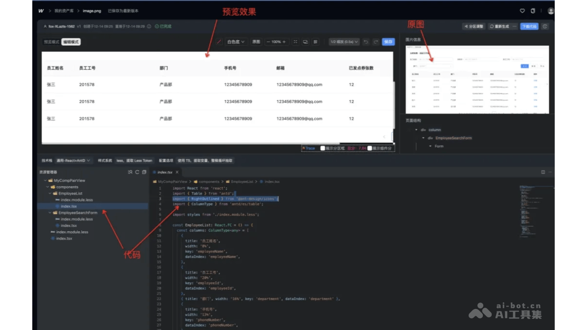Toggle the Trace option below the preview
Image resolution: width=587 pixels, height=330 pixels.
coord(310,148)
